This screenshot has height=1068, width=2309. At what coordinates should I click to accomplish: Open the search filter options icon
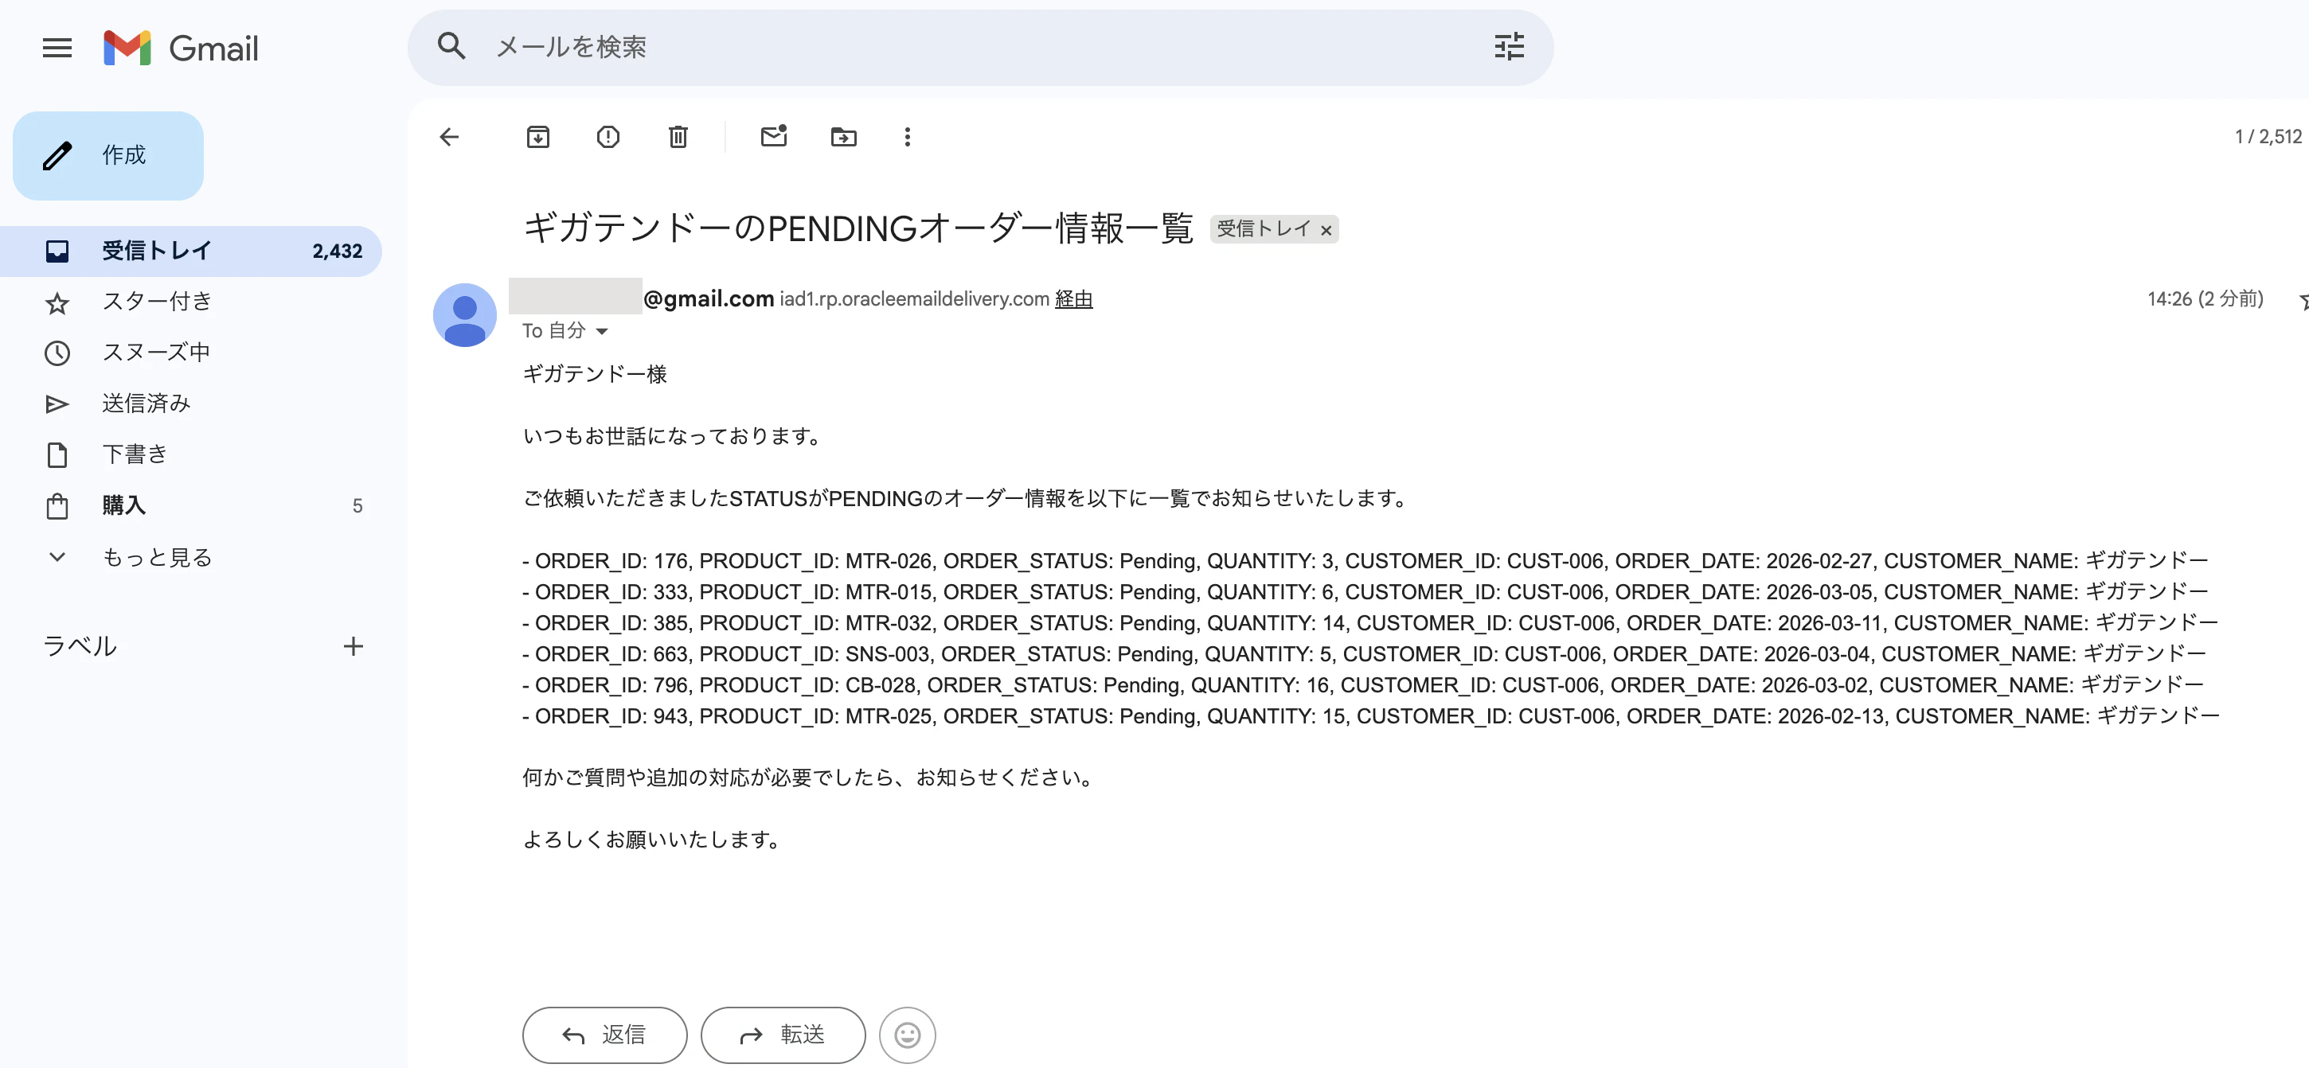tap(1509, 47)
